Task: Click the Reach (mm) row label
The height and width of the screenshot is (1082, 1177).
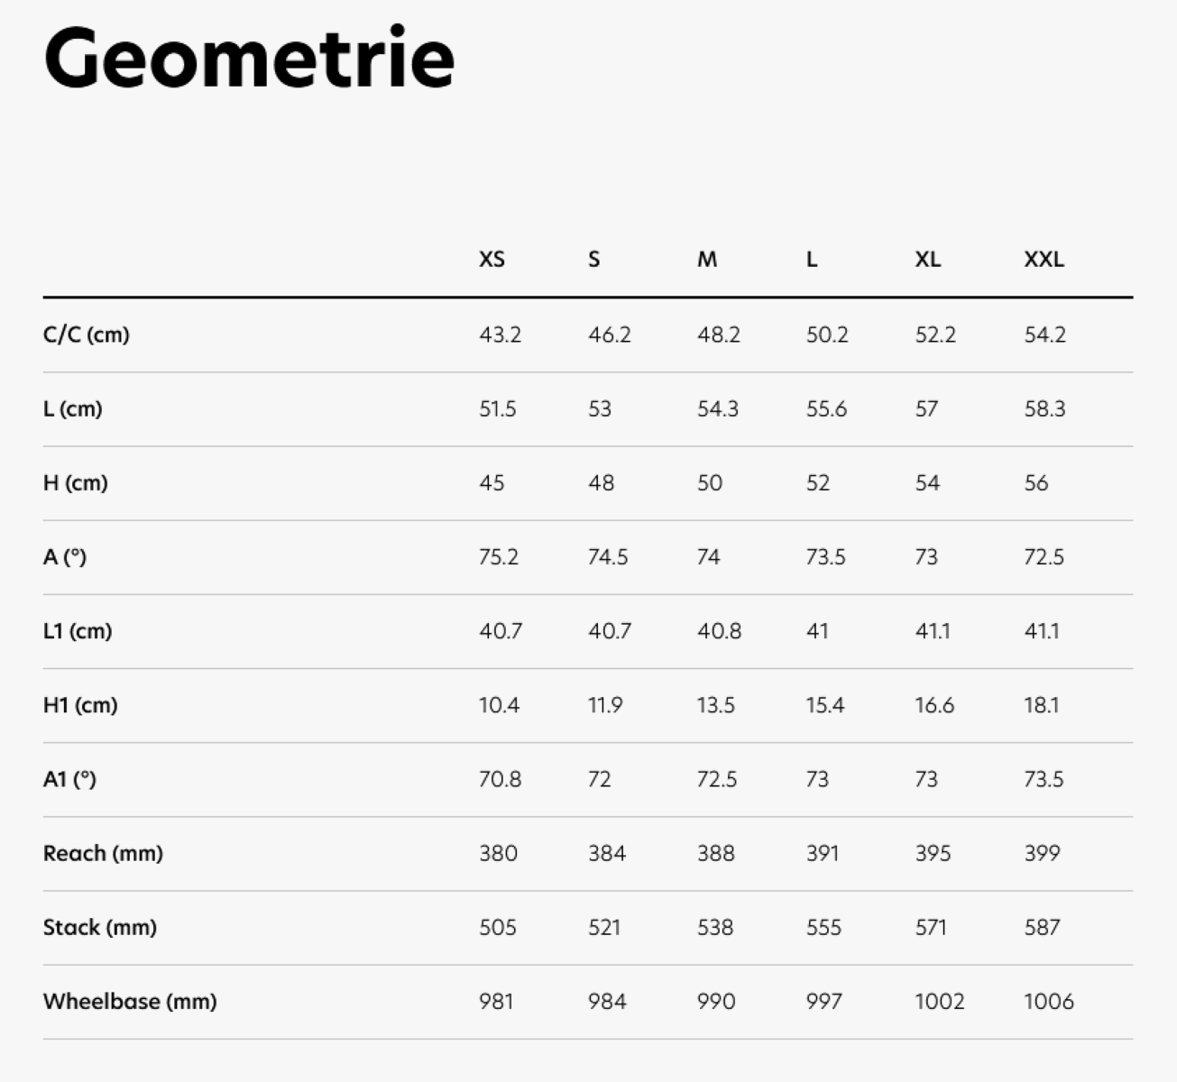Action: point(103,853)
